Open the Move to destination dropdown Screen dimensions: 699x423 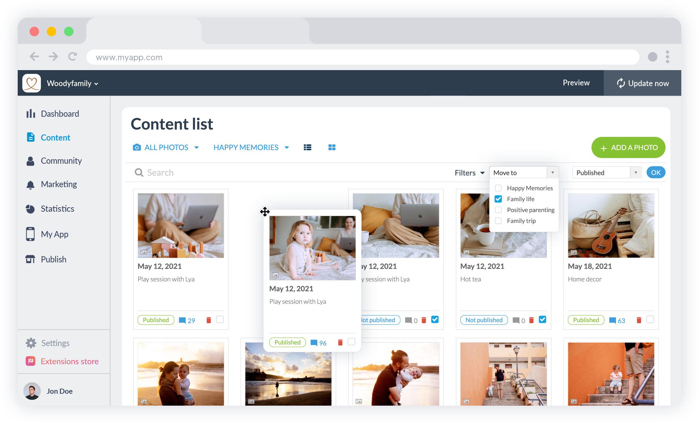pyautogui.click(x=553, y=173)
